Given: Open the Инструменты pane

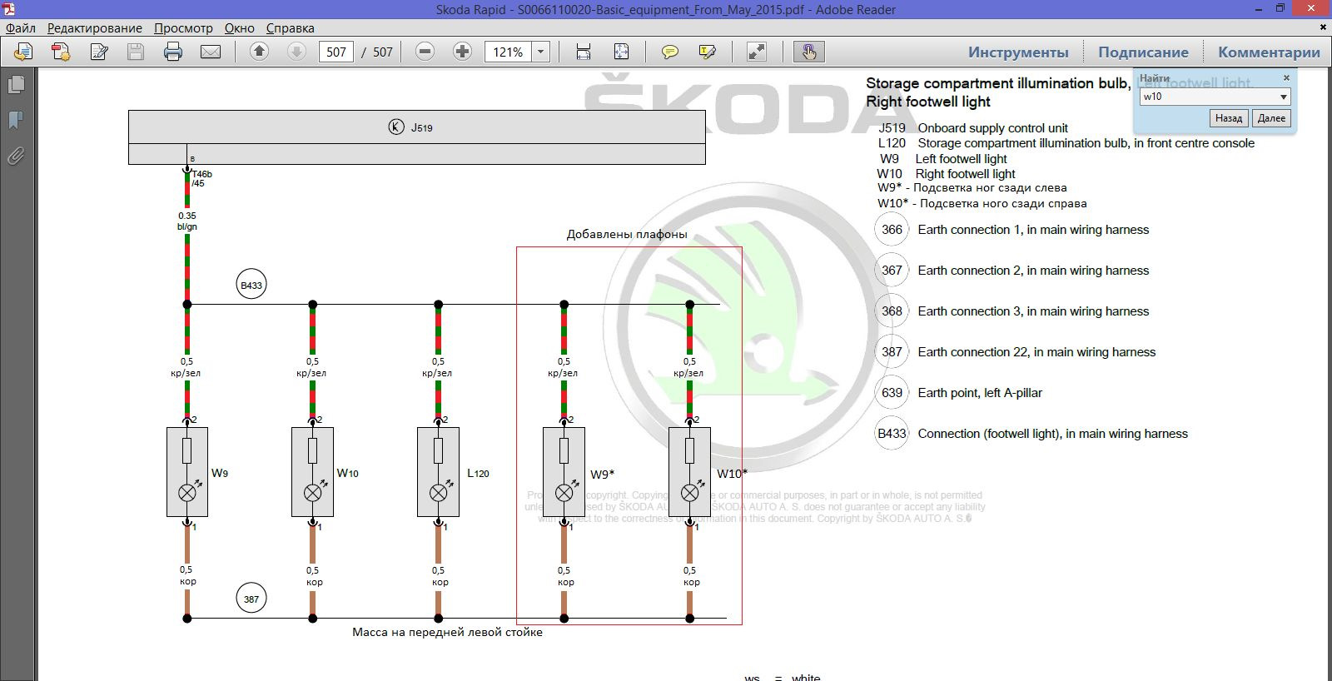Looking at the screenshot, I should 1017,52.
